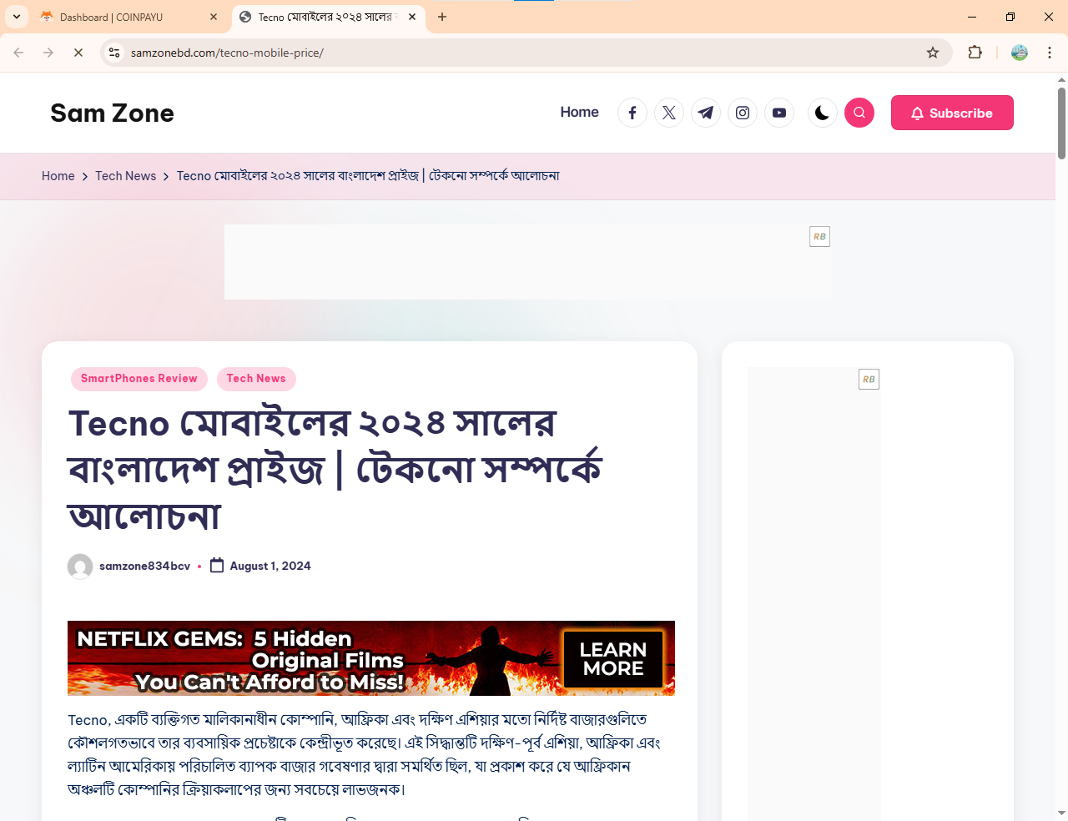Viewport: 1068px width, 821px height.
Task: Go back with the browser back arrow
Action: (x=18, y=53)
